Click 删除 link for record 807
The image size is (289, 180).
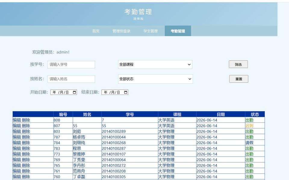(x=26, y=126)
